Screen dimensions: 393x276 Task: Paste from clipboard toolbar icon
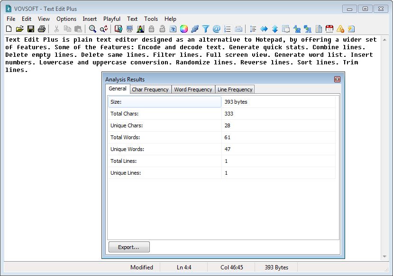78,29
